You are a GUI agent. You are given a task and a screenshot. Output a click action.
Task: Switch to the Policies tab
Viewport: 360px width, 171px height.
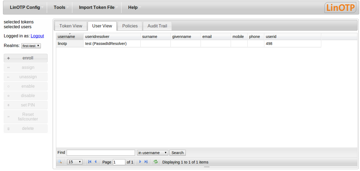point(130,26)
